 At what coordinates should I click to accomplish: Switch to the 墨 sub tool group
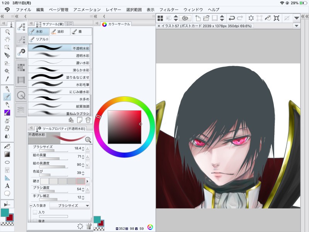(81, 32)
